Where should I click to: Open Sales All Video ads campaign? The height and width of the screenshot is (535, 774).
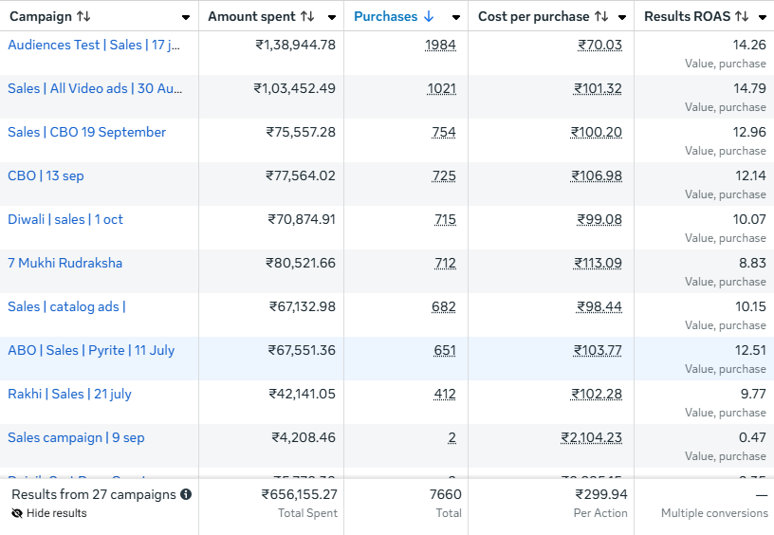[95, 88]
